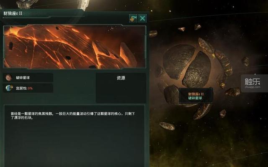This screenshot has height=167, width=268.
Task: Click the small asteroid above the planet
Action: click(197, 27)
